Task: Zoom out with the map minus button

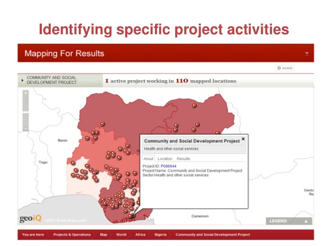Action: pos(26,129)
